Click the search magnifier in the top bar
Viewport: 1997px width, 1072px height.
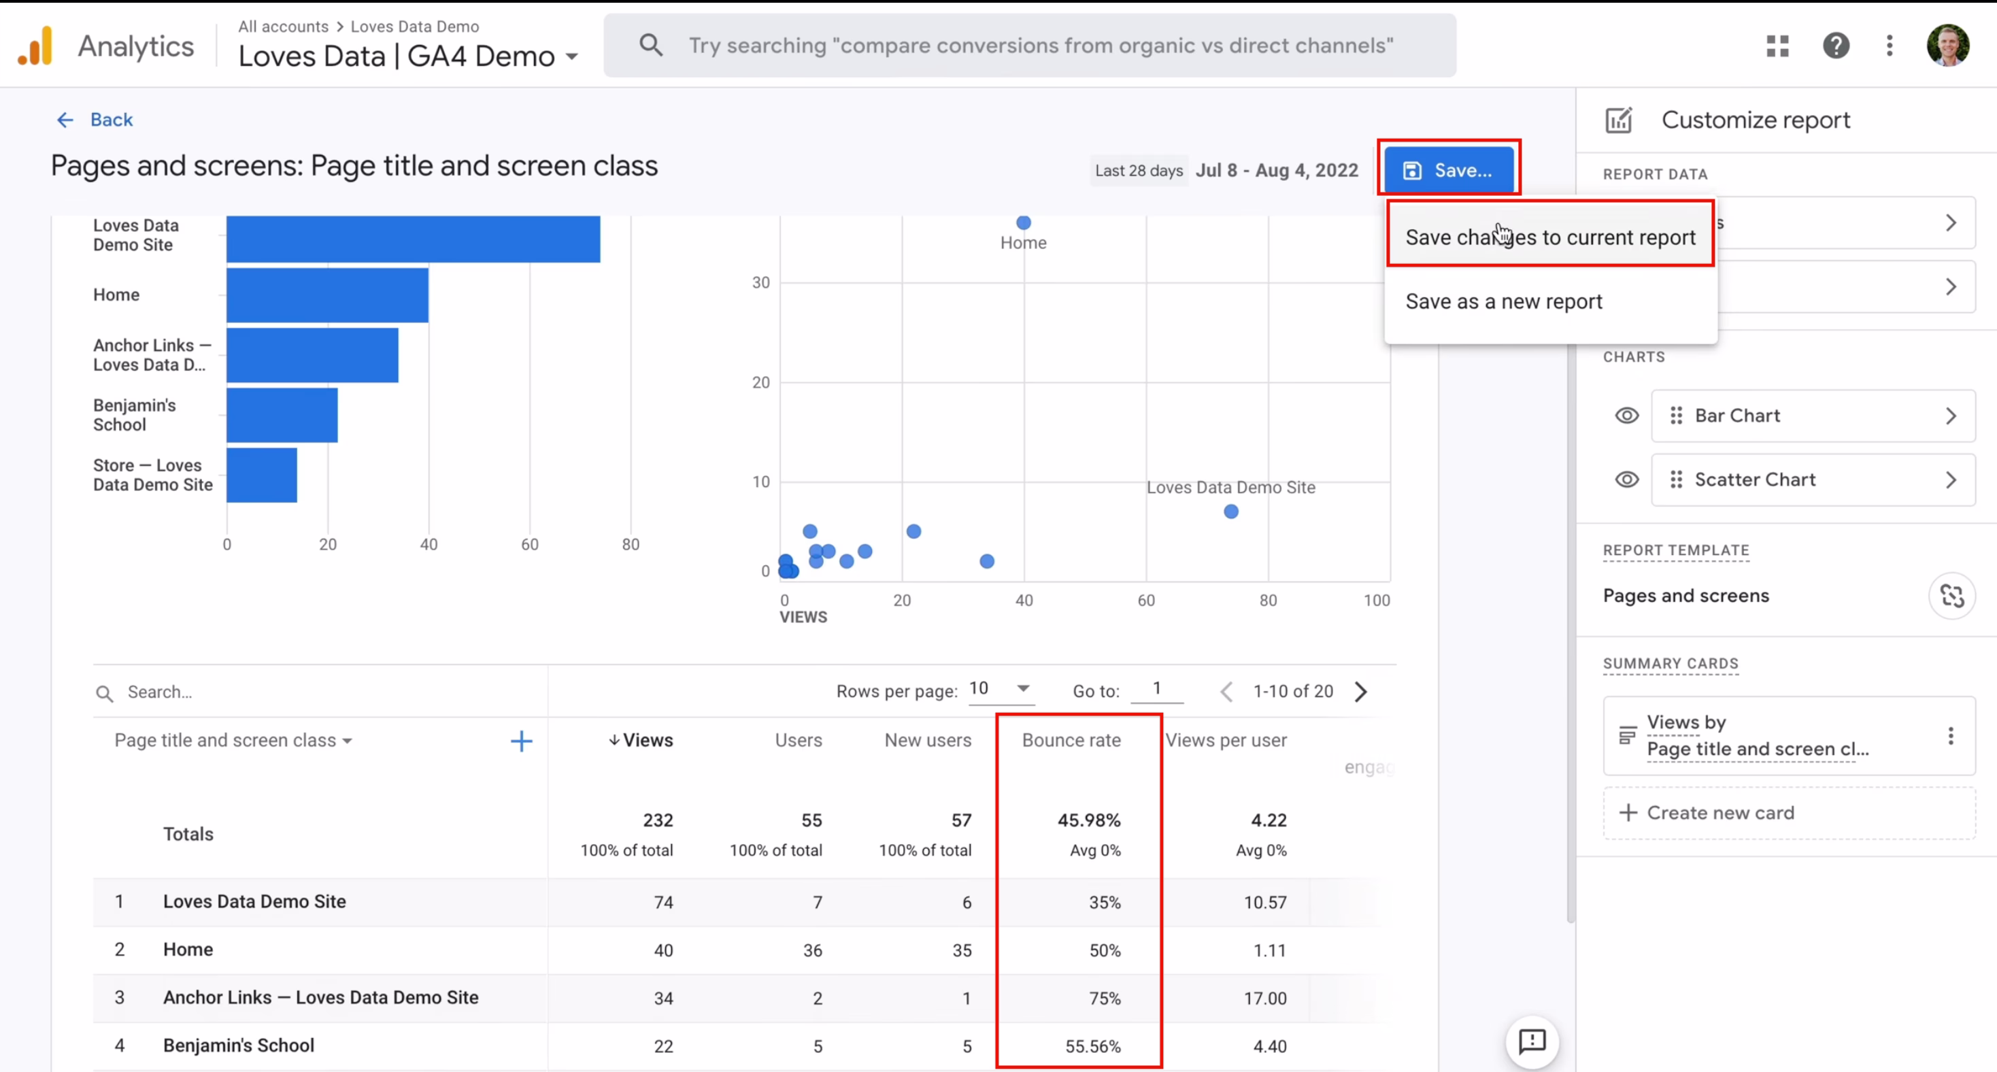(650, 44)
